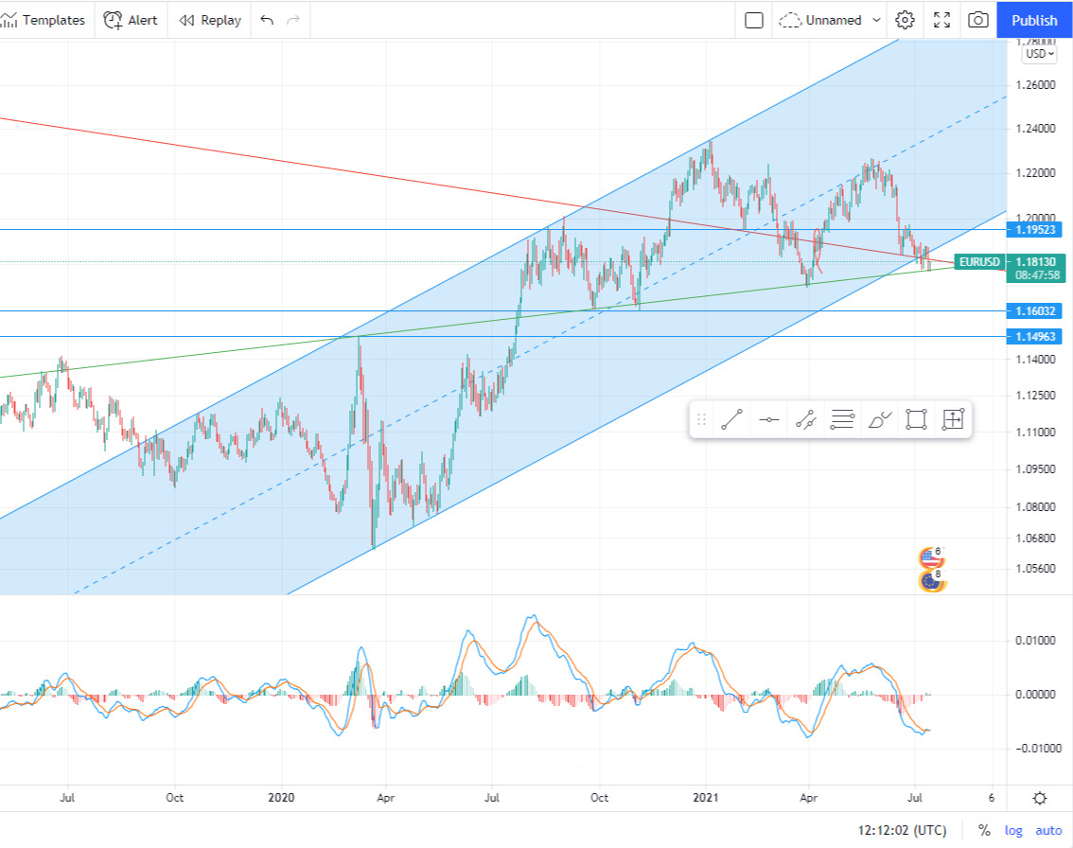Open the USD currency dropdown
The height and width of the screenshot is (848, 1073).
[1038, 54]
